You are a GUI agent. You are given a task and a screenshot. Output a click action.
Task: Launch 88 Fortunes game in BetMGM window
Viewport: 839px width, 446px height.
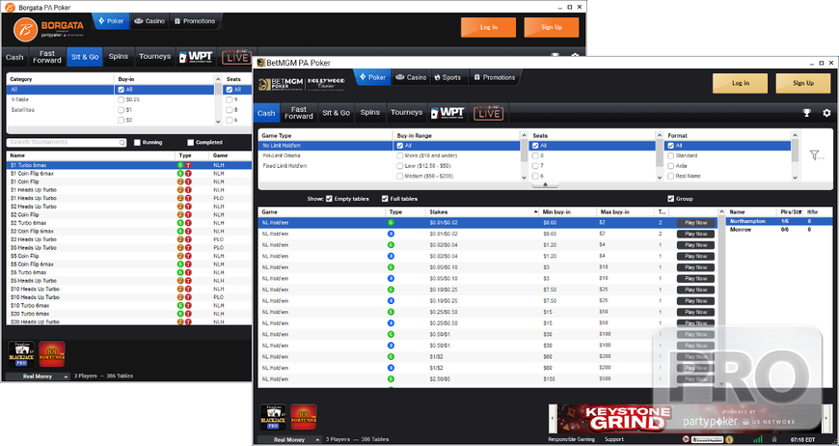pyautogui.click(x=304, y=418)
